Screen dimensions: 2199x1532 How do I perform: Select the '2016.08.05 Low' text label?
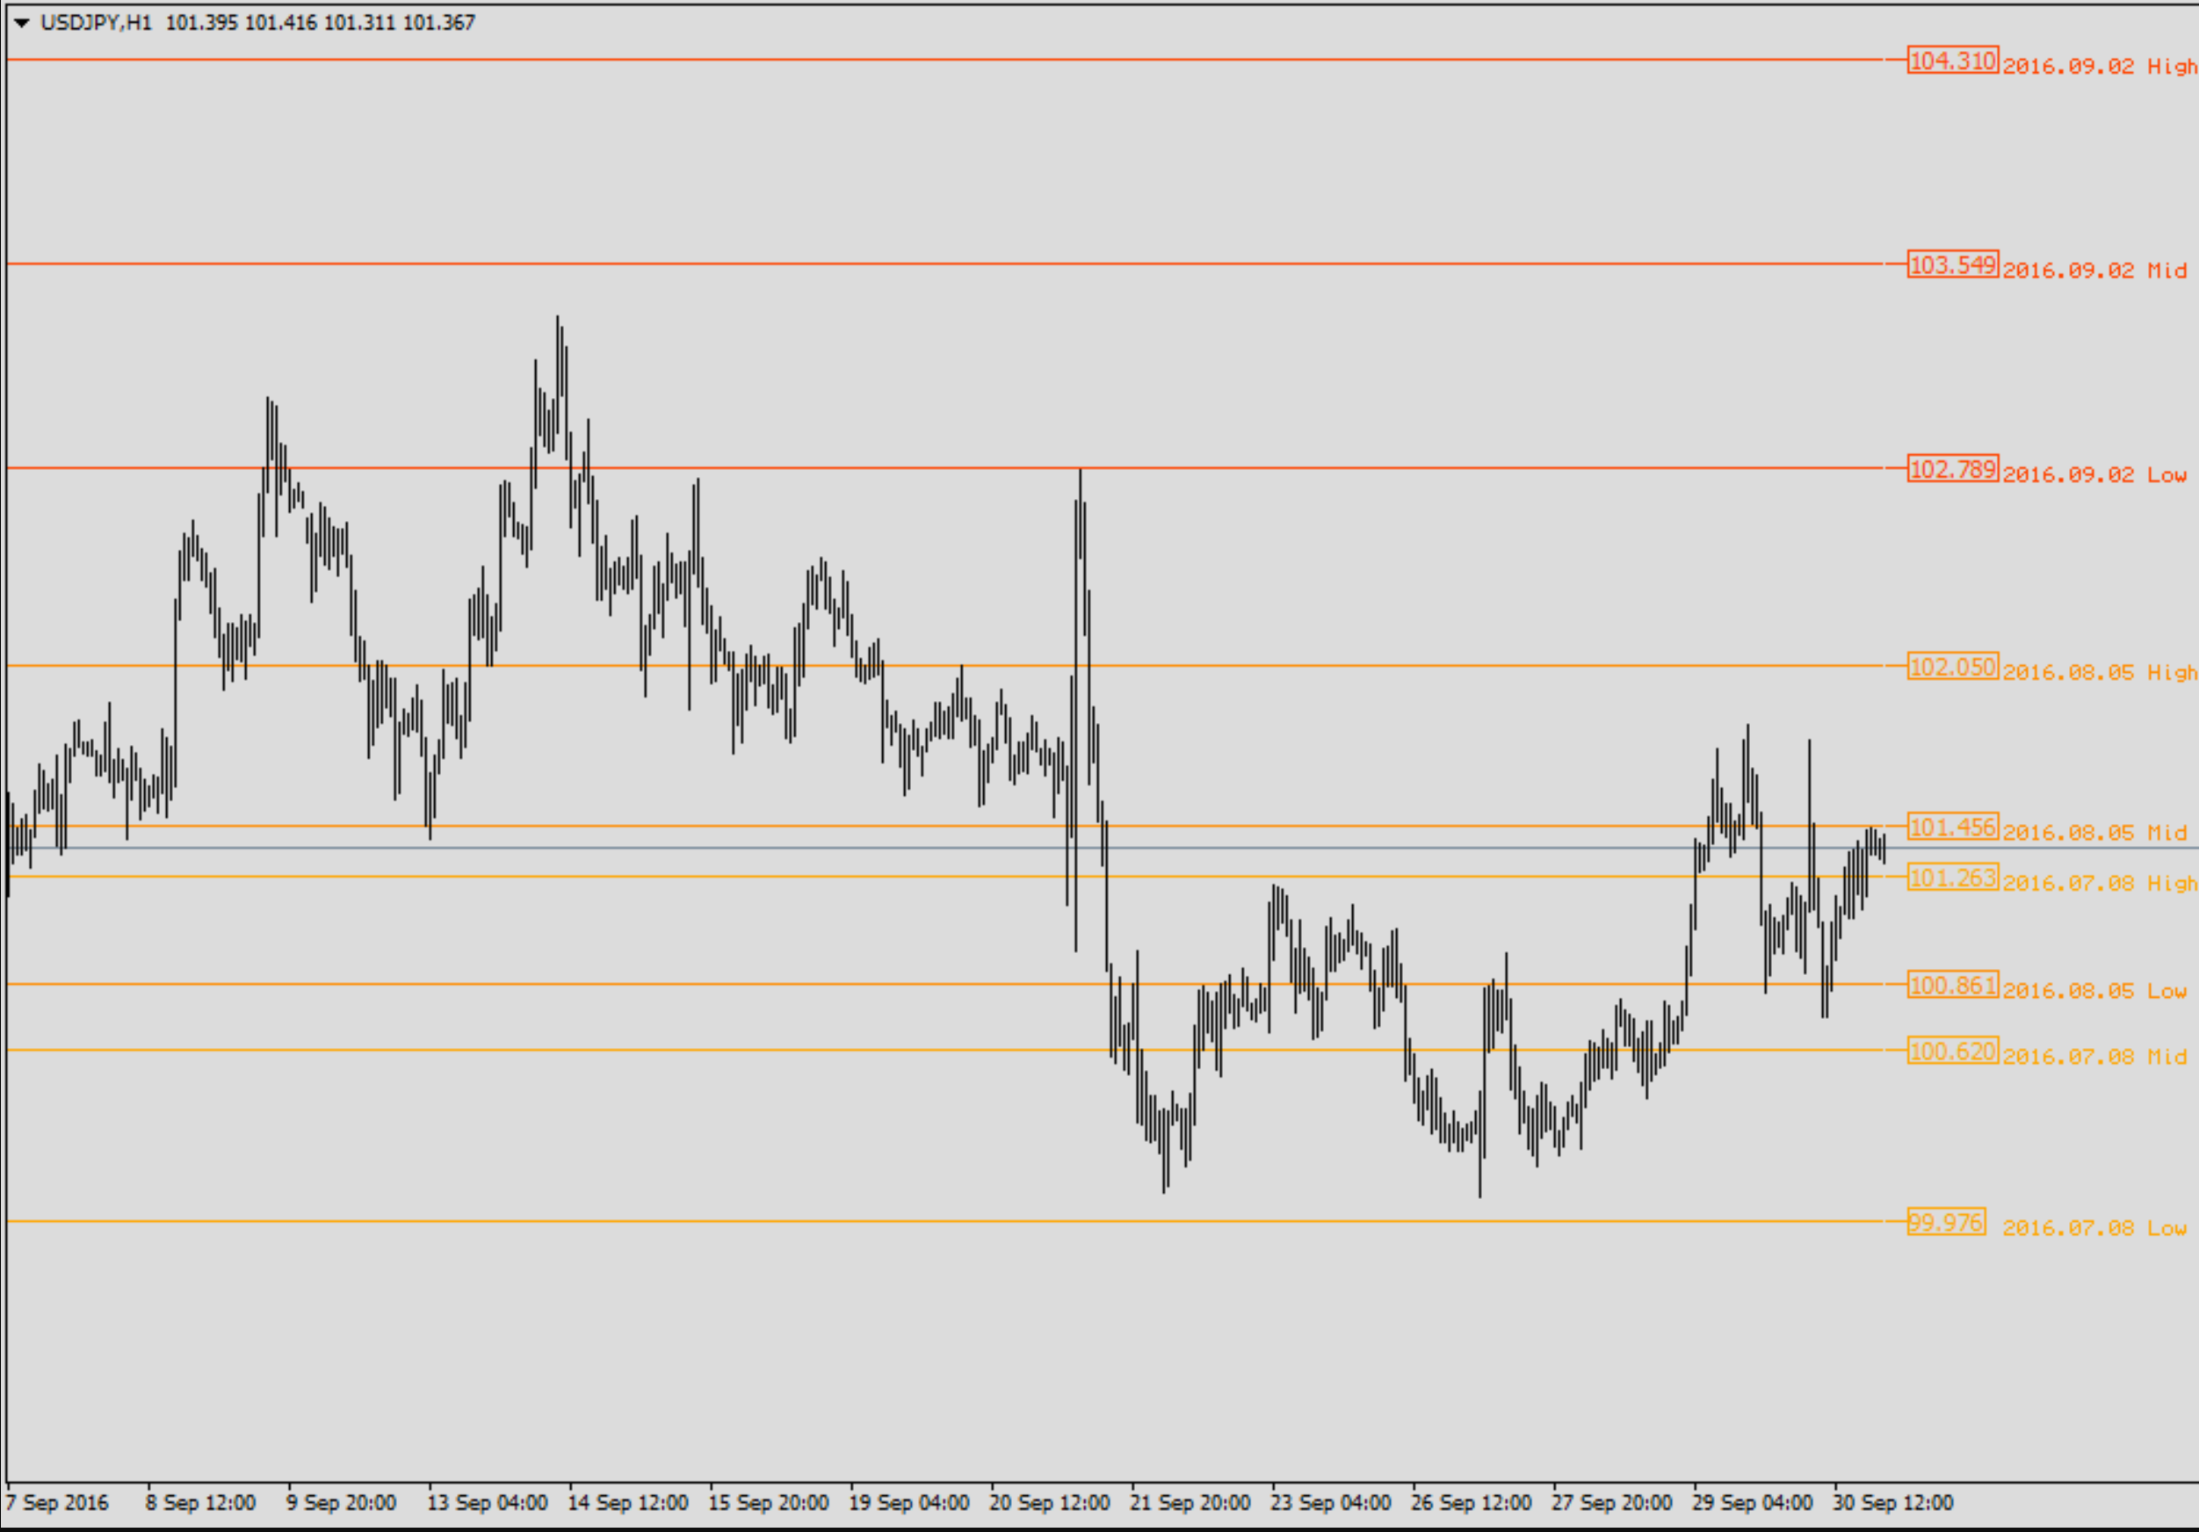[2094, 990]
